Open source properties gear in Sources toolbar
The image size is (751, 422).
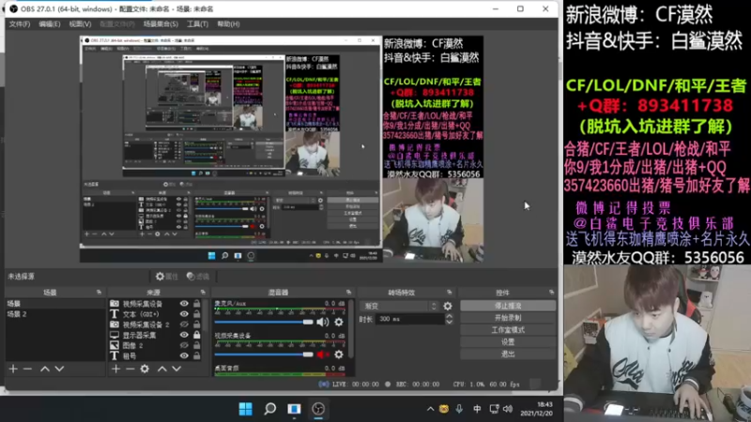point(145,369)
